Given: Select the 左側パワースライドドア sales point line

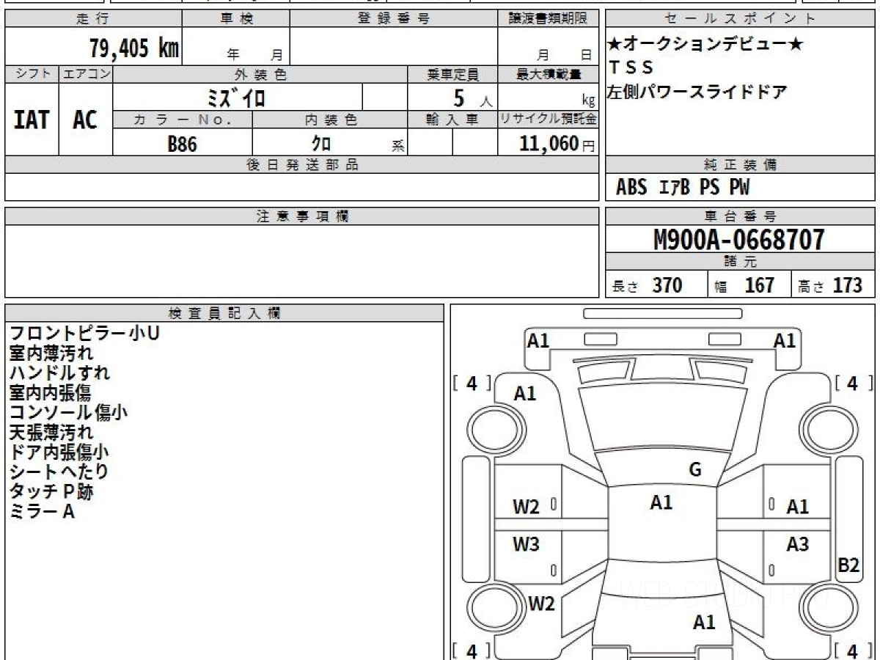Looking at the screenshot, I should pyautogui.click(x=697, y=92).
